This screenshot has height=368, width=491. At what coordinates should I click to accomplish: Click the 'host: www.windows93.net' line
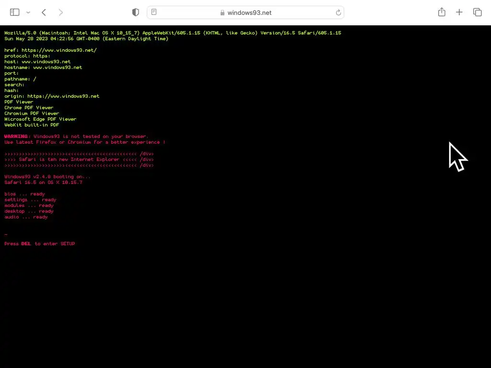[x=37, y=62]
